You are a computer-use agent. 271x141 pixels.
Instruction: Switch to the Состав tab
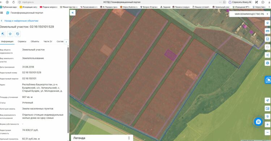60,41
